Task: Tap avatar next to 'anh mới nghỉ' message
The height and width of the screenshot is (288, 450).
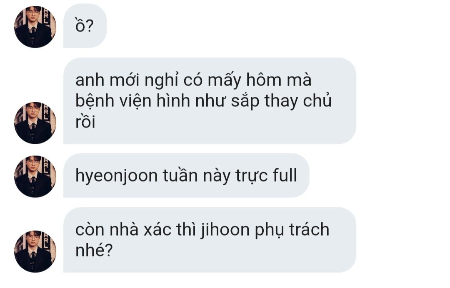Action: point(35,123)
